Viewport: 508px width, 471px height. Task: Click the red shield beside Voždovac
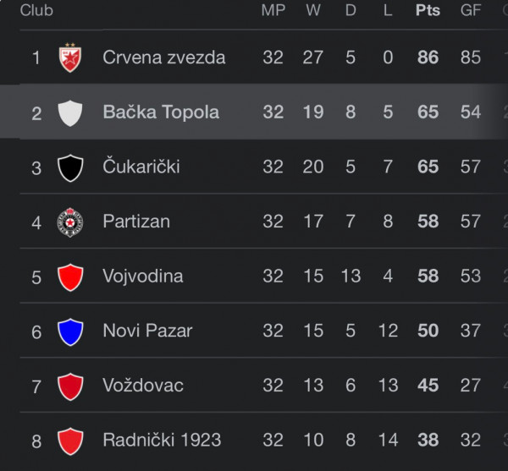click(70, 386)
